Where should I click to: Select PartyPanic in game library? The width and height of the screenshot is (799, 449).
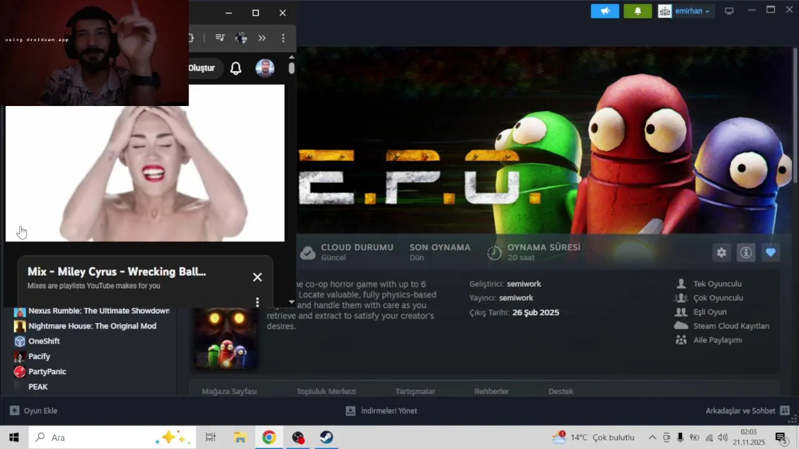pyautogui.click(x=47, y=372)
